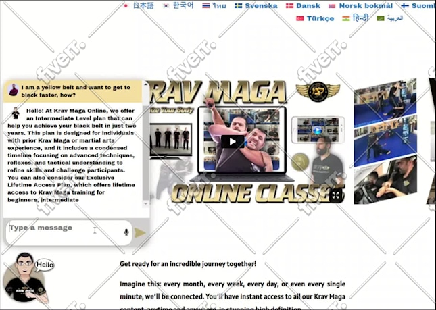Open fullscreen view of the banner video
The height and width of the screenshot is (310, 436).
point(336,195)
